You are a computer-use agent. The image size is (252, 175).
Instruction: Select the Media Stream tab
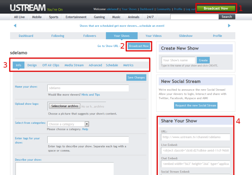pos(74,65)
